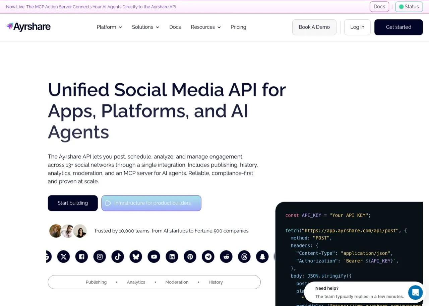
Task: Click the Get started button
Action: (399, 27)
